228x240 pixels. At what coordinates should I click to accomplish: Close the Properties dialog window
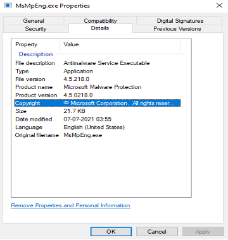pos(219,6)
